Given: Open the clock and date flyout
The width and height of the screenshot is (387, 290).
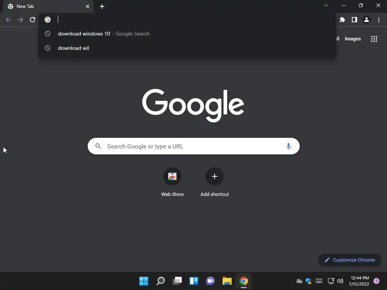Looking at the screenshot, I should point(359,281).
